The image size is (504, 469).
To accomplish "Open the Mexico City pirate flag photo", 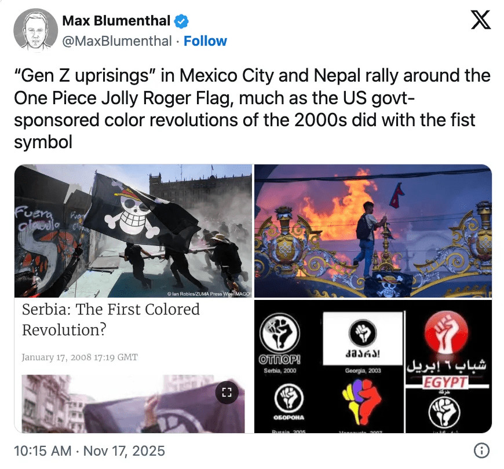I will pyautogui.click(x=133, y=230).
